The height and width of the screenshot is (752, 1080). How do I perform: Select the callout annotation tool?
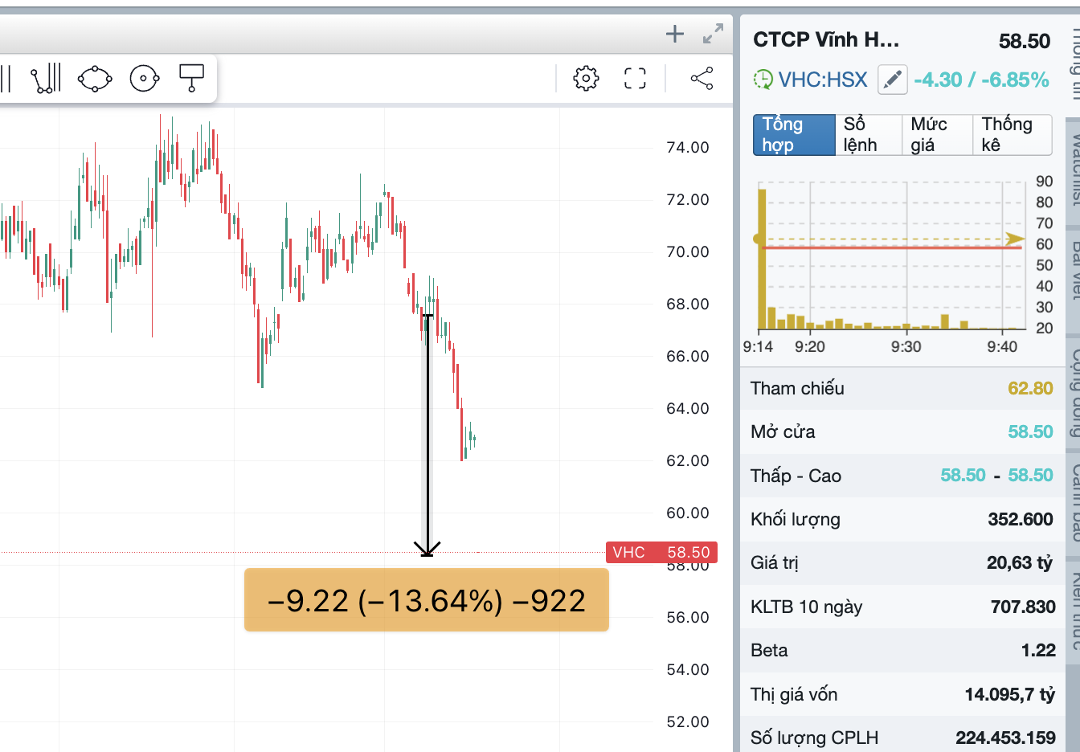pos(191,78)
